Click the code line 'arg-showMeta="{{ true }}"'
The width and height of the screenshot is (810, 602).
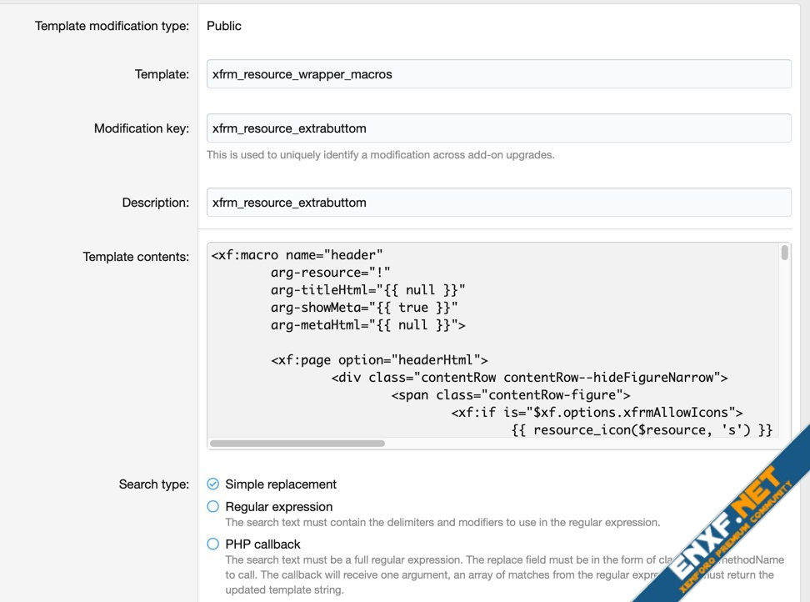pos(364,308)
